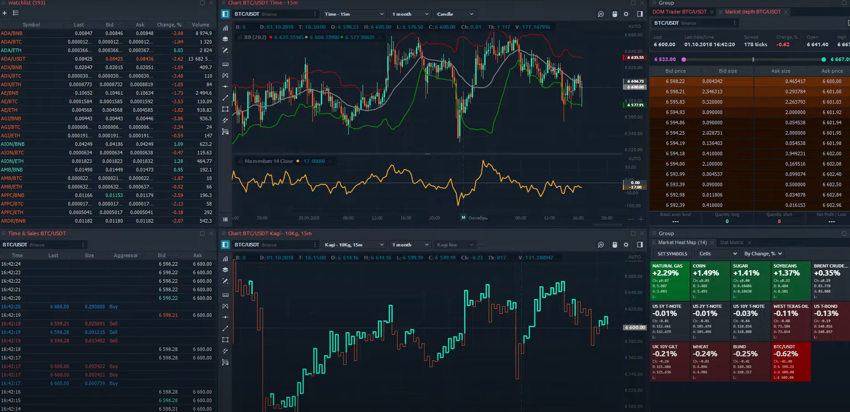This screenshot has height=412, width=850.
Task: Open the Watchlist list view icon
Action: point(16,13)
